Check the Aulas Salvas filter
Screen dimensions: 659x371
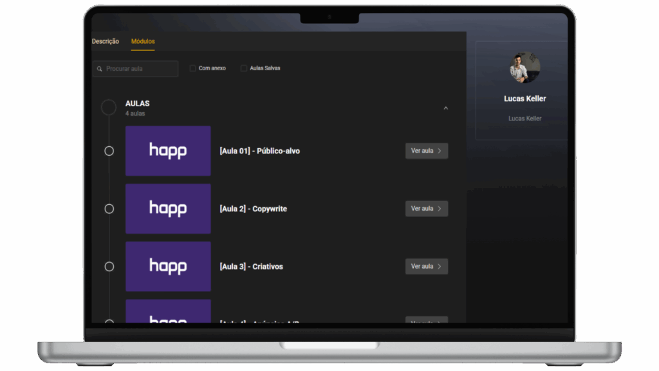(x=244, y=68)
